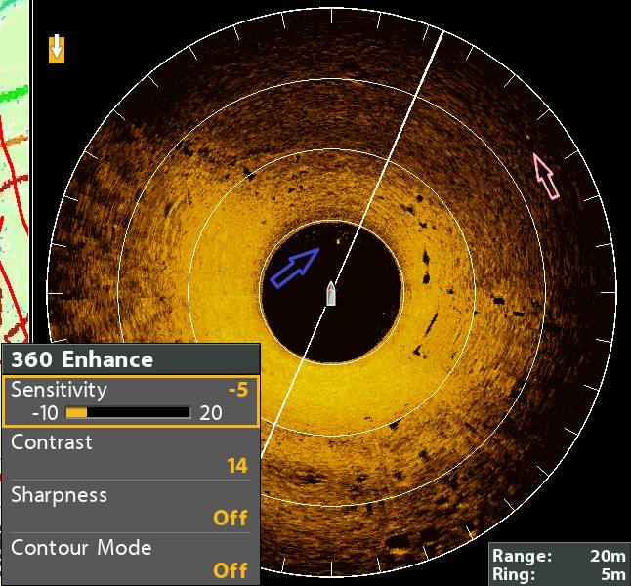Click the Sensitivity slider bar

(127, 413)
